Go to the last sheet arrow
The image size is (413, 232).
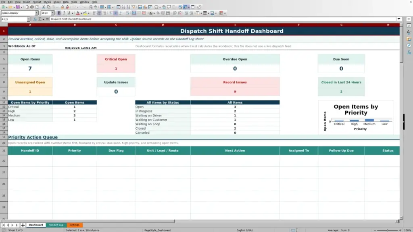click(17, 225)
